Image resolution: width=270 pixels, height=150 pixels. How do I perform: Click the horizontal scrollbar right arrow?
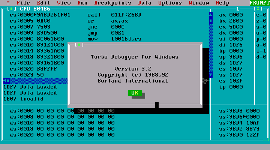(206, 81)
